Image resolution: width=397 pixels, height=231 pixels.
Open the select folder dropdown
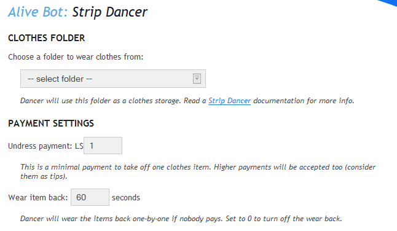pyautogui.click(x=113, y=79)
